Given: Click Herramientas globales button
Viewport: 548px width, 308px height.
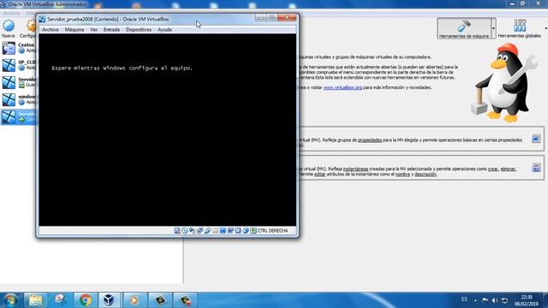Looking at the screenshot, I should [520, 28].
